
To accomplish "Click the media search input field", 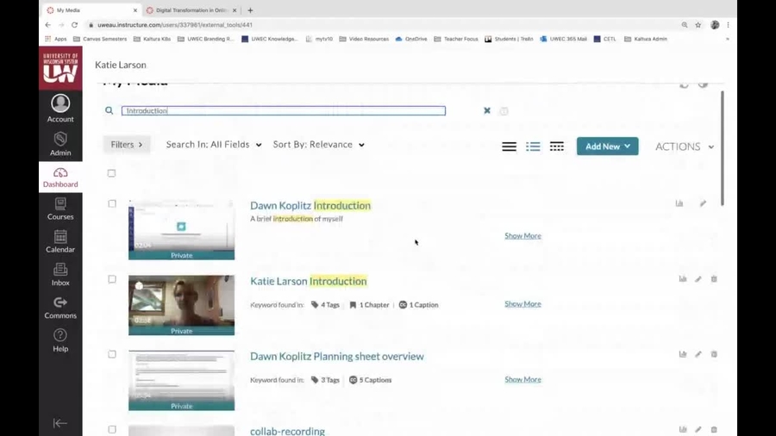I will 283,110.
